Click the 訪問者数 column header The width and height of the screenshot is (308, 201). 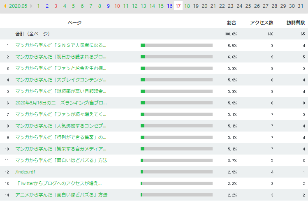click(x=295, y=23)
